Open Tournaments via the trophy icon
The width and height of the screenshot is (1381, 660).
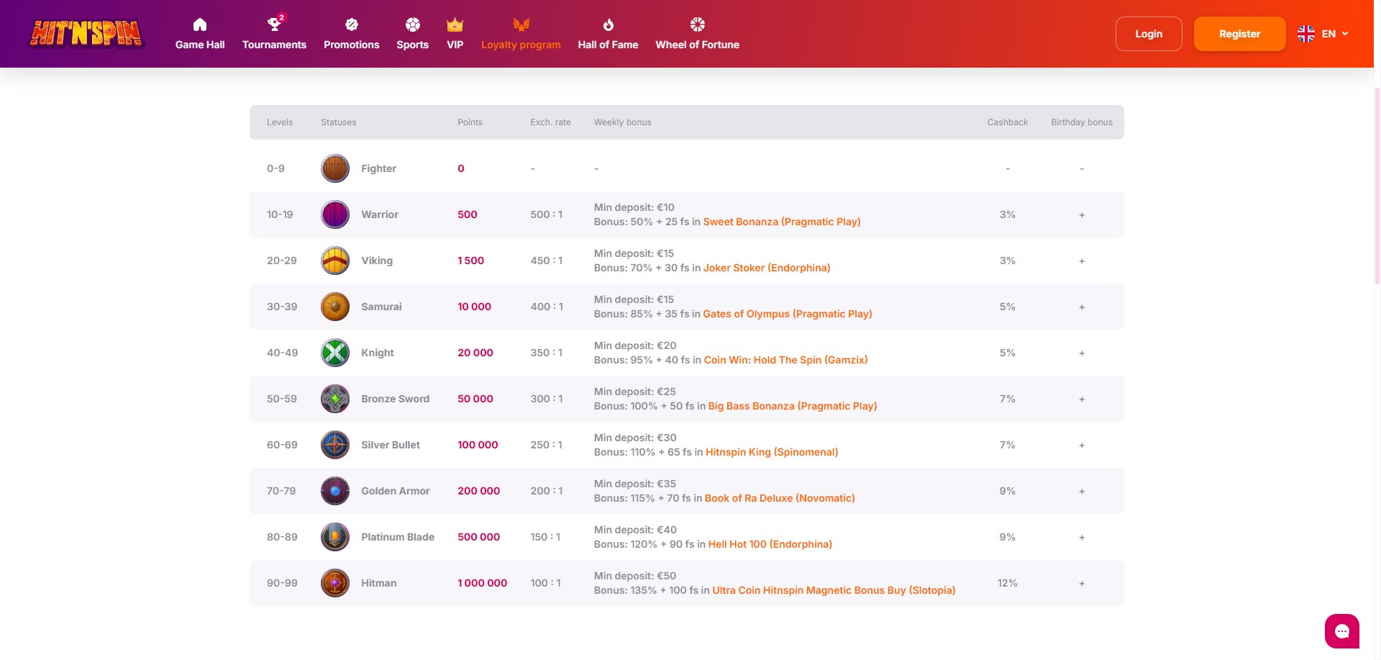click(x=273, y=25)
